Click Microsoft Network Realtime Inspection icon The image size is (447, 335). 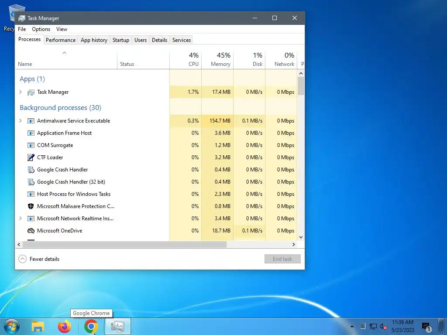tap(31, 219)
